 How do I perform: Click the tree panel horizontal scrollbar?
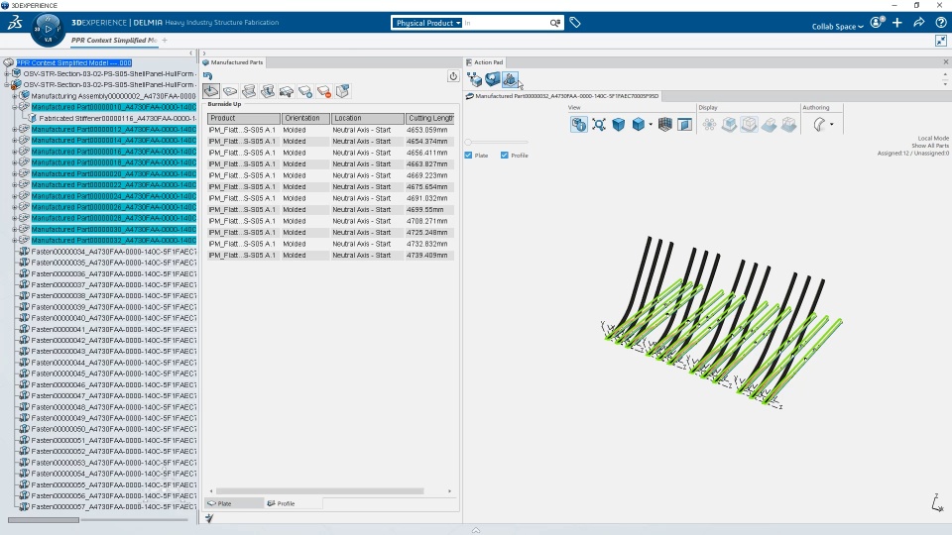pos(43,520)
